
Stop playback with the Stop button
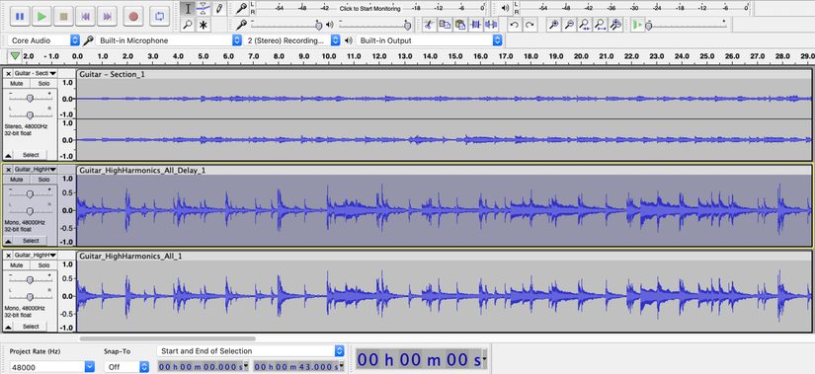pyautogui.click(x=63, y=16)
